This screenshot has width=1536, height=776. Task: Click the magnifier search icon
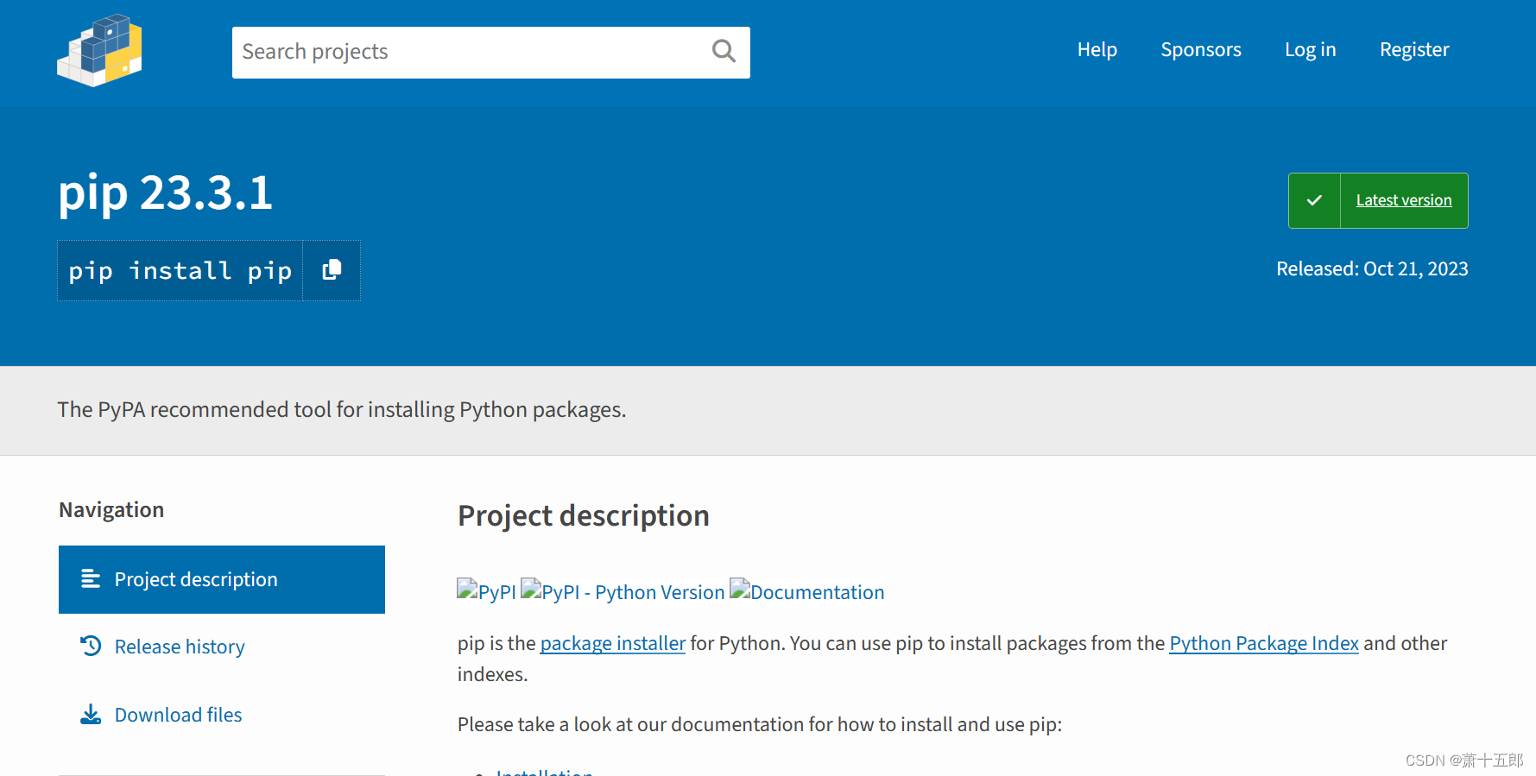(724, 52)
